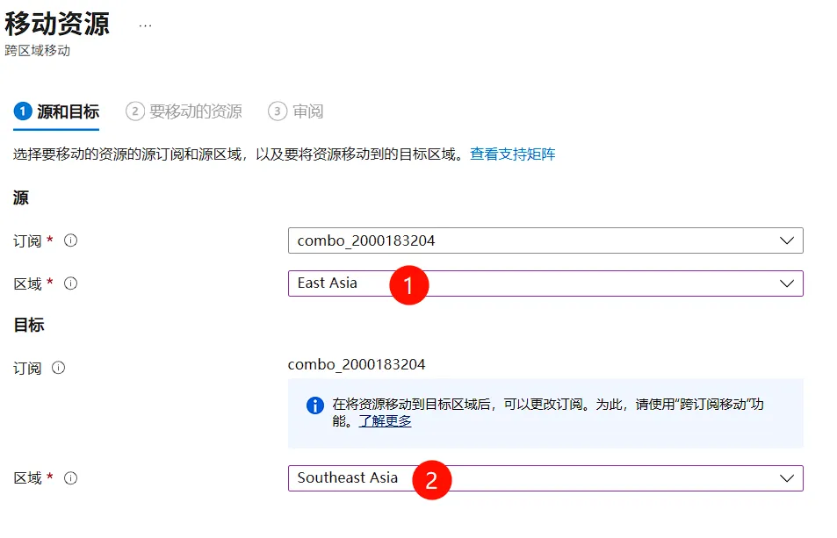Click the info icon beside target 区域
The image size is (837, 538).
coord(71,478)
